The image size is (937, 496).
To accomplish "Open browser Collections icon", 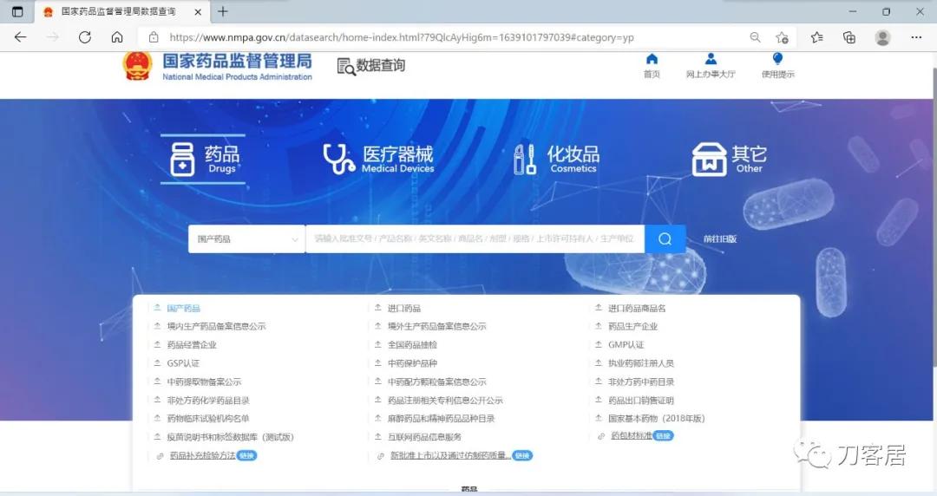I will pyautogui.click(x=849, y=37).
